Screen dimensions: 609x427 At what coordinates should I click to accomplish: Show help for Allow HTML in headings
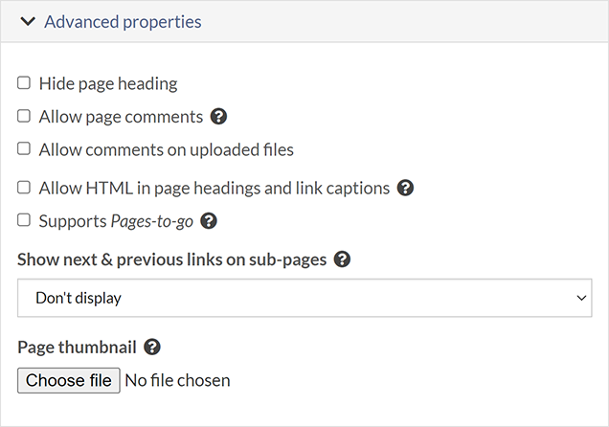(405, 188)
